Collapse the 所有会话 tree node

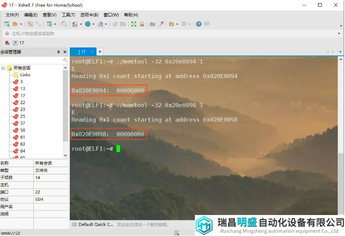coord(3,68)
